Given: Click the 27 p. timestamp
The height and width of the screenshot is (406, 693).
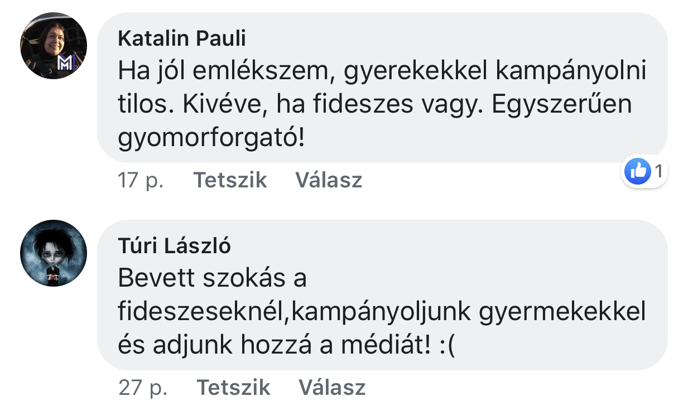Looking at the screenshot, I should tap(142, 387).
